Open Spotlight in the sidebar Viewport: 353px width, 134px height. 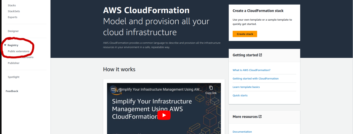(14, 77)
